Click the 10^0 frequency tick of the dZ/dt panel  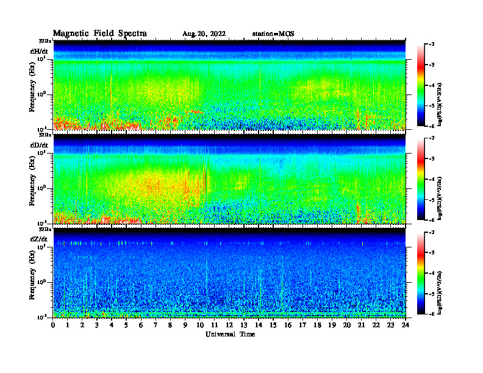[x=41, y=282]
